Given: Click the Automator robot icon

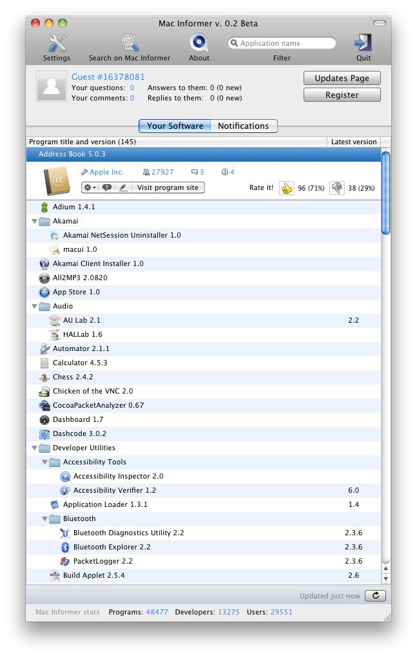Looking at the screenshot, I should 44,348.
